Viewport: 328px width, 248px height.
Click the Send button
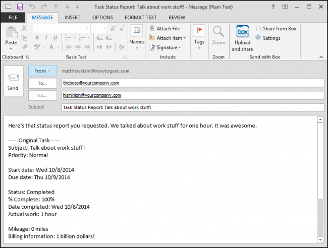coord(14,81)
